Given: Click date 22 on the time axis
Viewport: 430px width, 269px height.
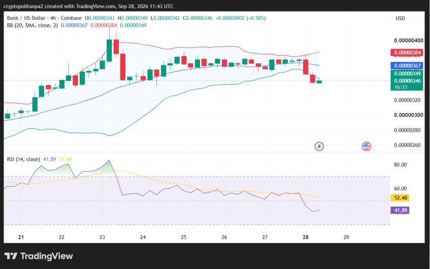Looking at the screenshot, I should point(61,237).
